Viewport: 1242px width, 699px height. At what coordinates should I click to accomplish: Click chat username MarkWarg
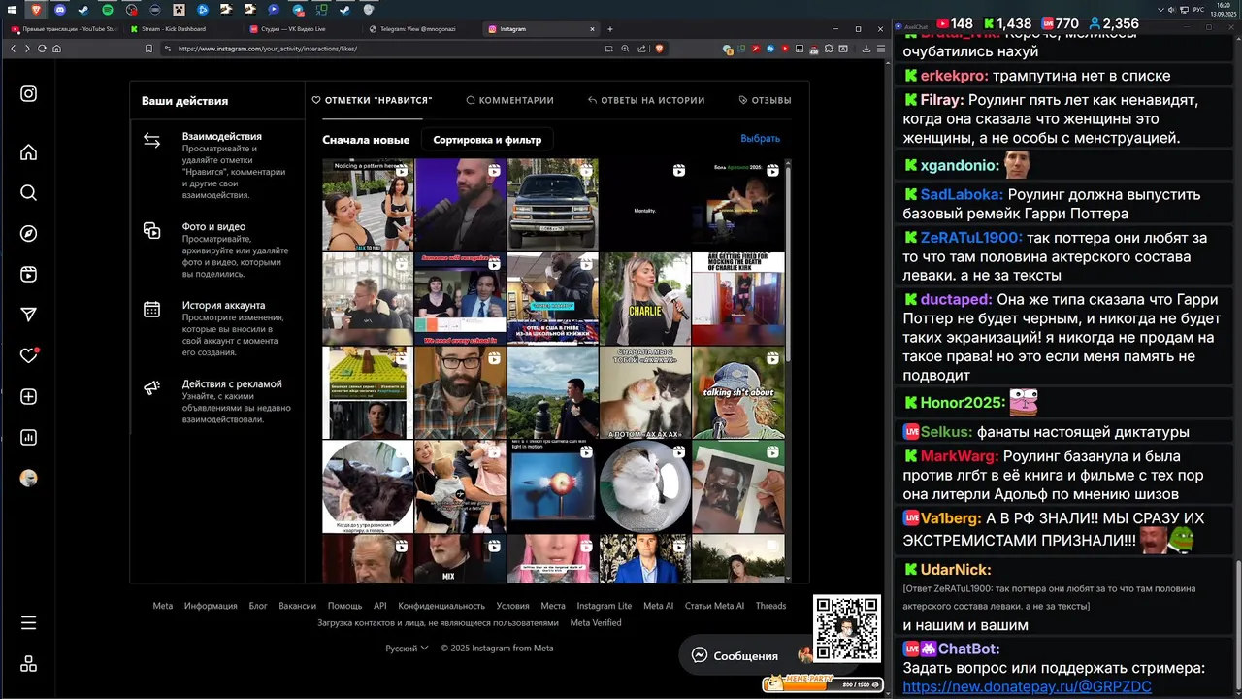959,456
